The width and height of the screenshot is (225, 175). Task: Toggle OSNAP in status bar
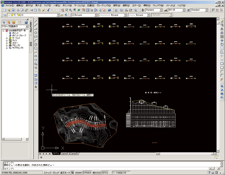[78, 172]
